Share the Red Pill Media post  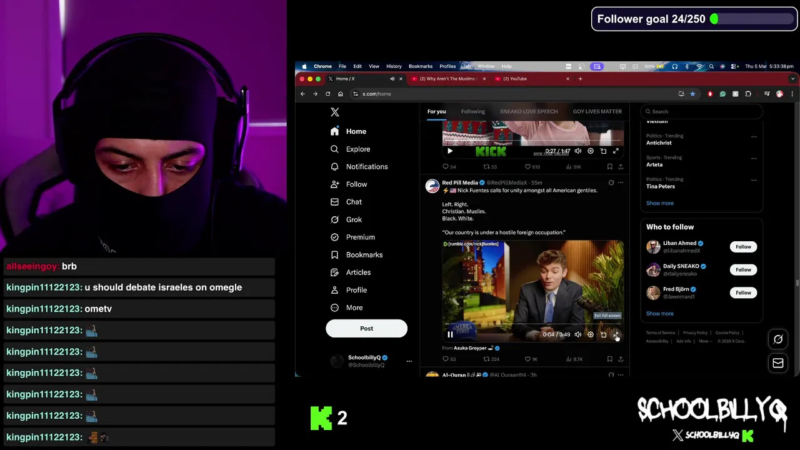pos(621,359)
